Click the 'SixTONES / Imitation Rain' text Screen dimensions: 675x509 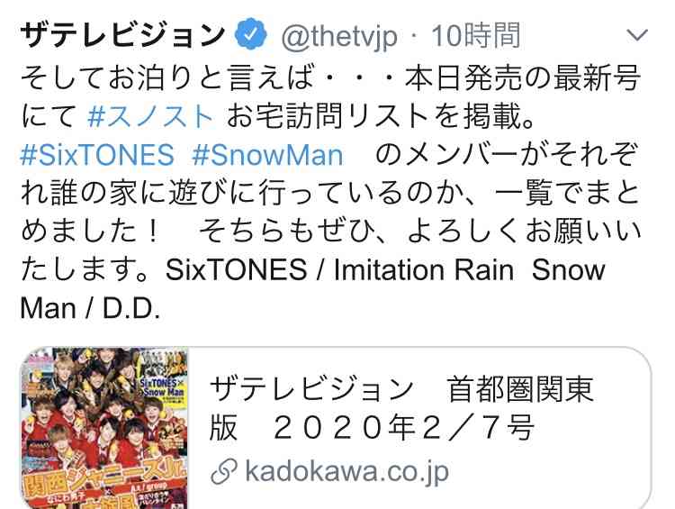(339, 270)
